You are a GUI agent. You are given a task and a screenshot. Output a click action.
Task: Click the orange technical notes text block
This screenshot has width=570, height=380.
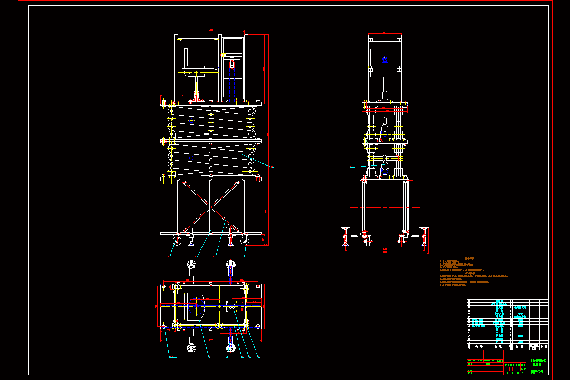474,272
